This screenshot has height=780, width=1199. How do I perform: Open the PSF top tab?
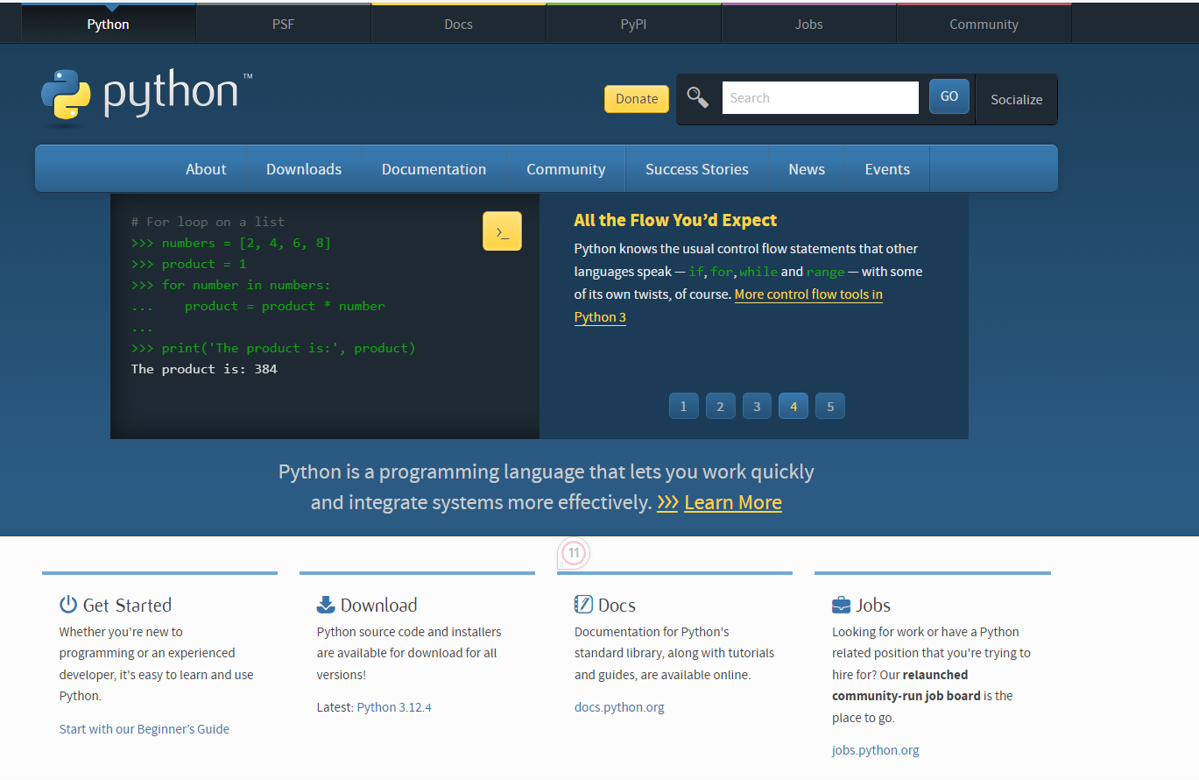point(284,24)
